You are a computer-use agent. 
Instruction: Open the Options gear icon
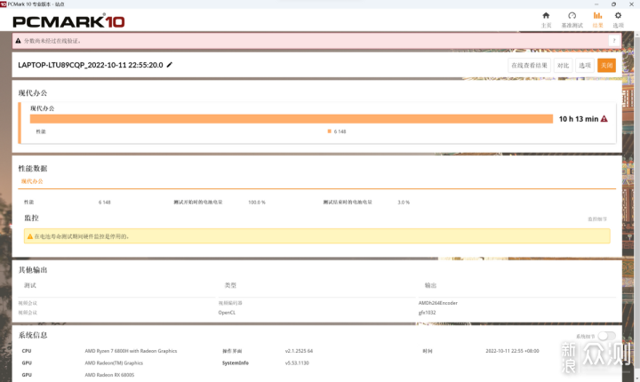(x=618, y=16)
